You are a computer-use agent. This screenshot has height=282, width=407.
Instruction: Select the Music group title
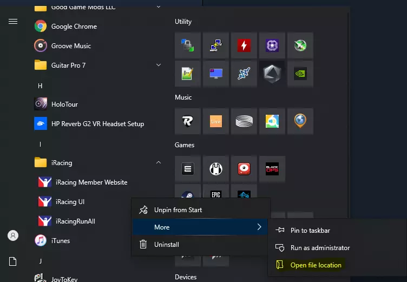[x=183, y=97]
